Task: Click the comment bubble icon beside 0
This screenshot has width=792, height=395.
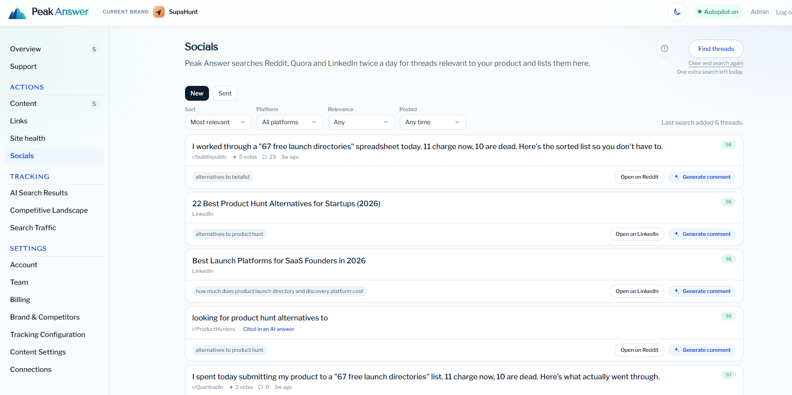Action: 261,387
